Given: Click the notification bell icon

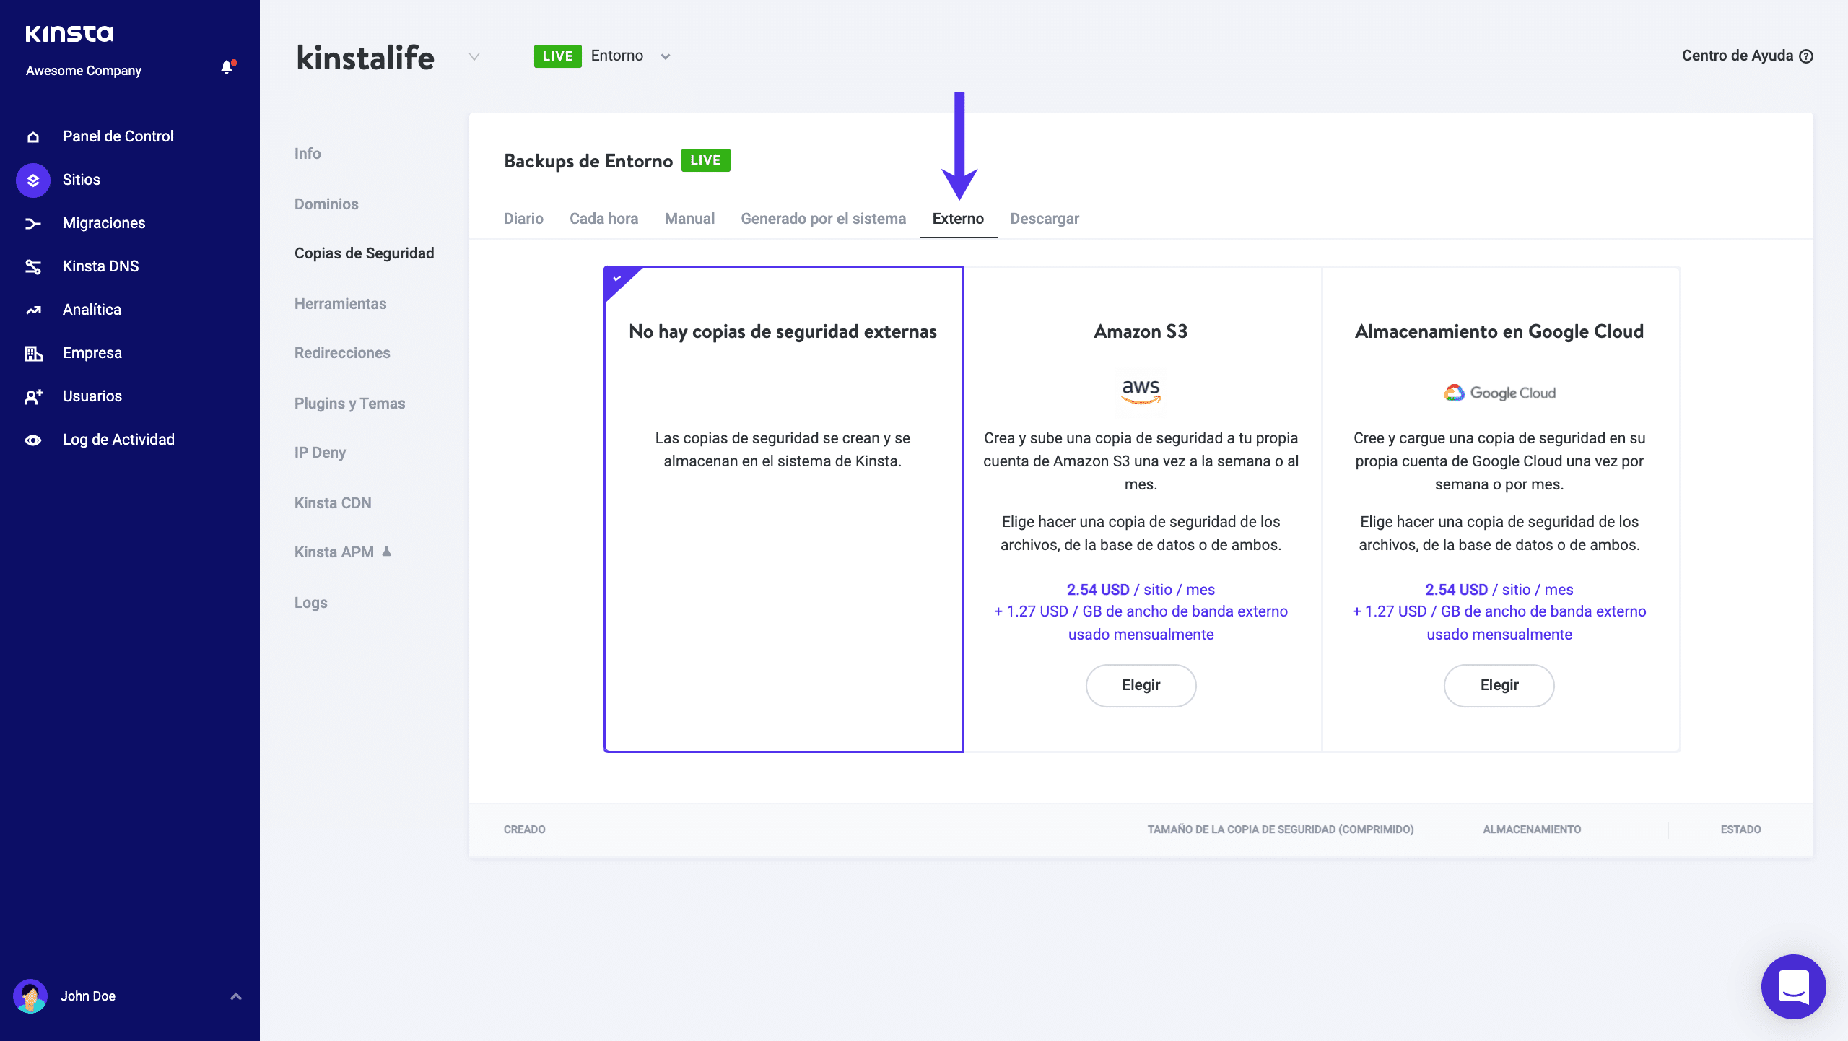Looking at the screenshot, I should [x=227, y=68].
